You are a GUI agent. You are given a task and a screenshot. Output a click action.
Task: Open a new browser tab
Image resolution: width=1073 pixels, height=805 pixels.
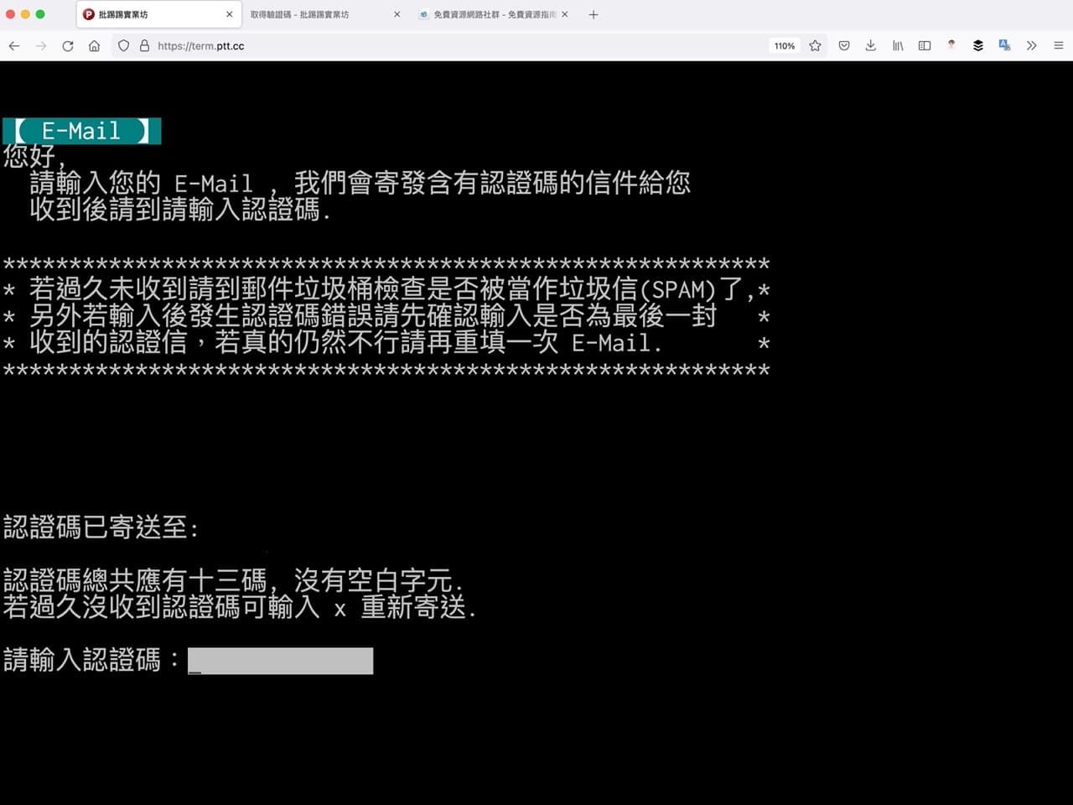(594, 14)
